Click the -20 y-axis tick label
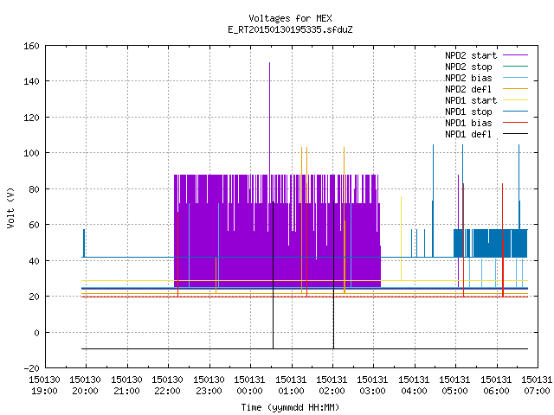Viewport: 554px width, 415px height. 31,368
